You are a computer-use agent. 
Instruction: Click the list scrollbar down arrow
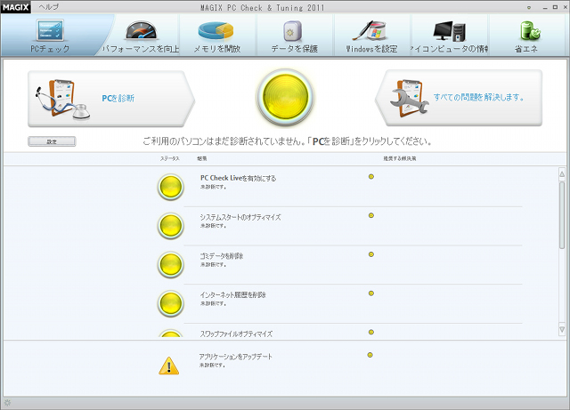point(562,330)
